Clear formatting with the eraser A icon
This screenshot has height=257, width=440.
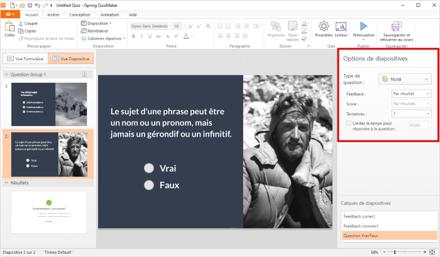tap(208, 26)
